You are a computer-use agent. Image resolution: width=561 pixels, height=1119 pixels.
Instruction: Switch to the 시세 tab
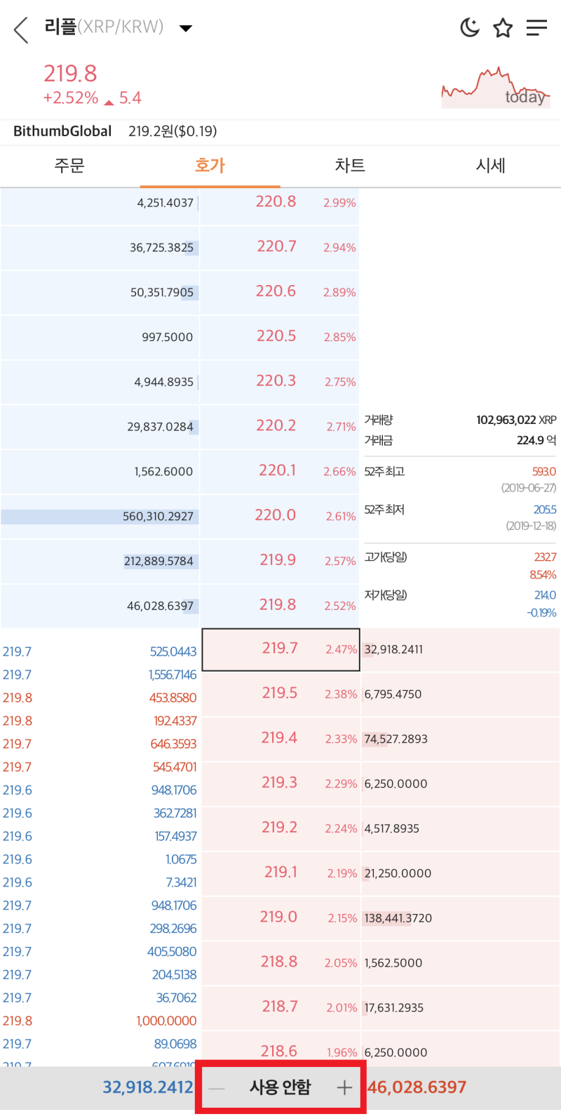[x=490, y=166]
